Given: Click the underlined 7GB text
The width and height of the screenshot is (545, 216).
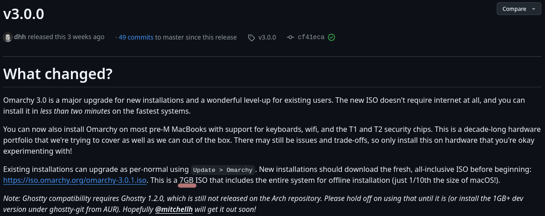Looking at the screenshot, I should click(x=187, y=181).
